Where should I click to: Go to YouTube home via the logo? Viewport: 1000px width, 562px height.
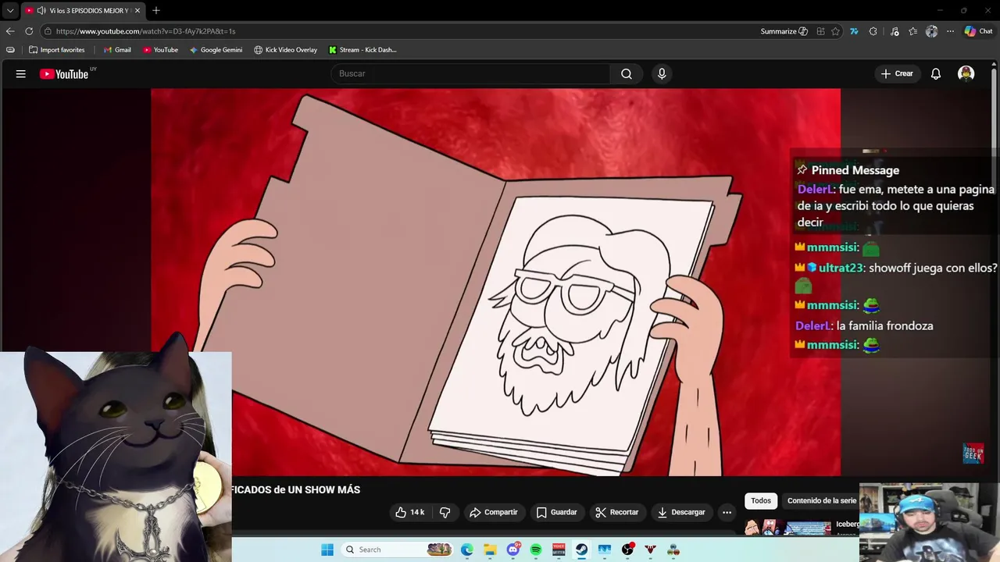coord(64,73)
